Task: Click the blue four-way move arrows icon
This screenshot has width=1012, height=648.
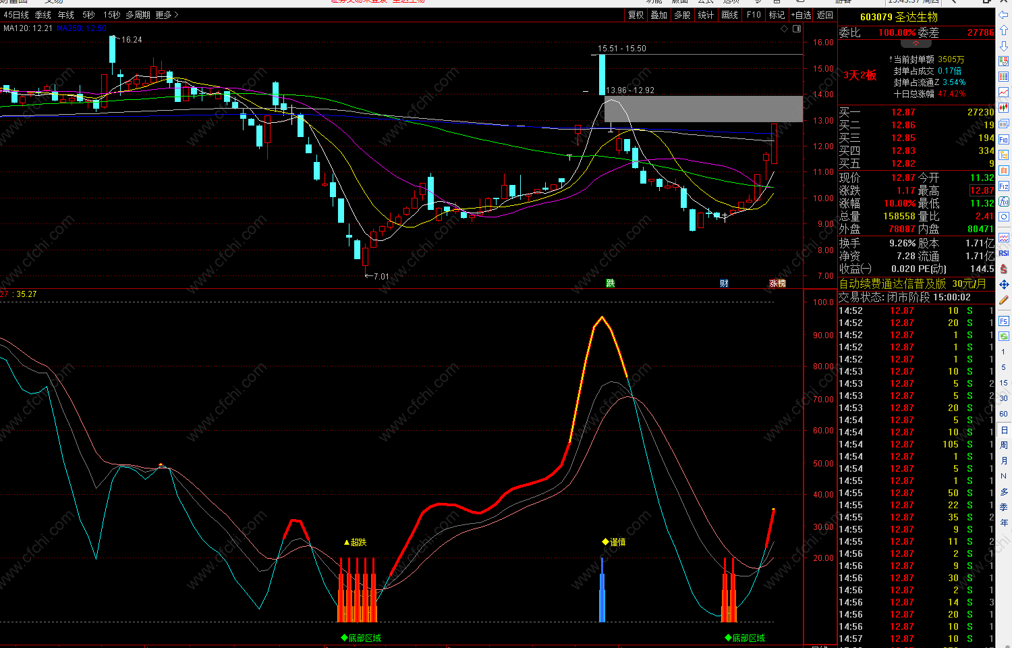Action: (x=1004, y=284)
